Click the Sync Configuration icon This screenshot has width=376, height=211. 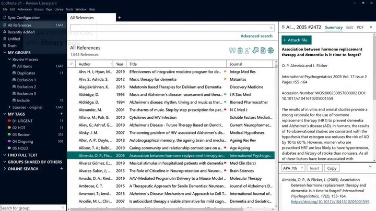[x=5, y=18]
